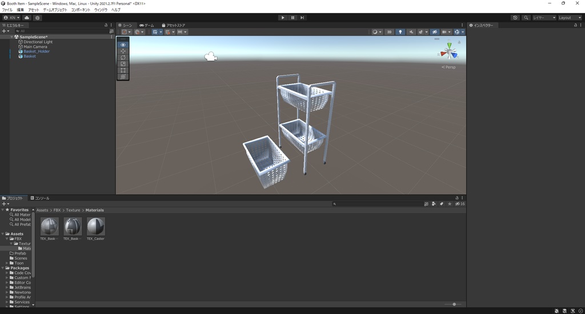Lock the Hierarchy panel

(106, 25)
